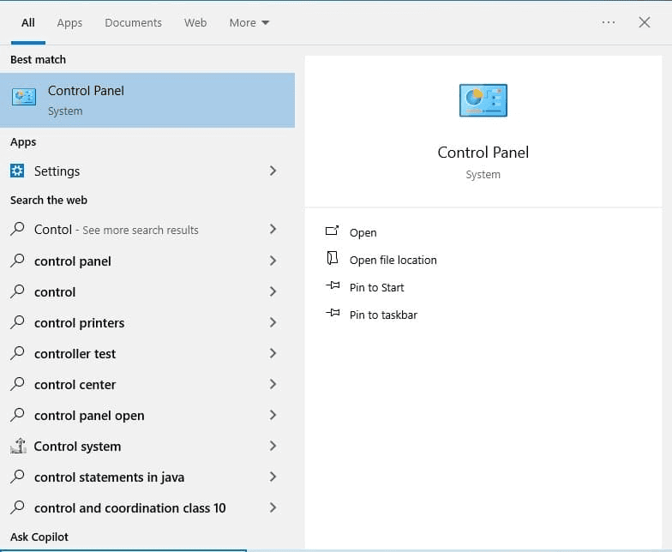
Task: Open the three-dots options menu
Action: (x=609, y=22)
